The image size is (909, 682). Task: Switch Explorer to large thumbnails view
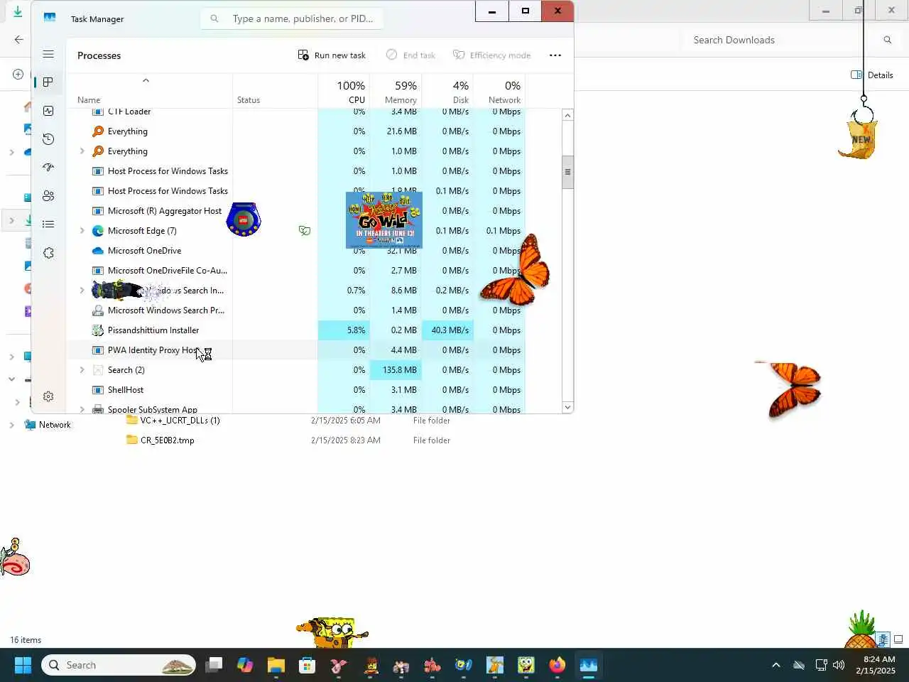(898, 639)
